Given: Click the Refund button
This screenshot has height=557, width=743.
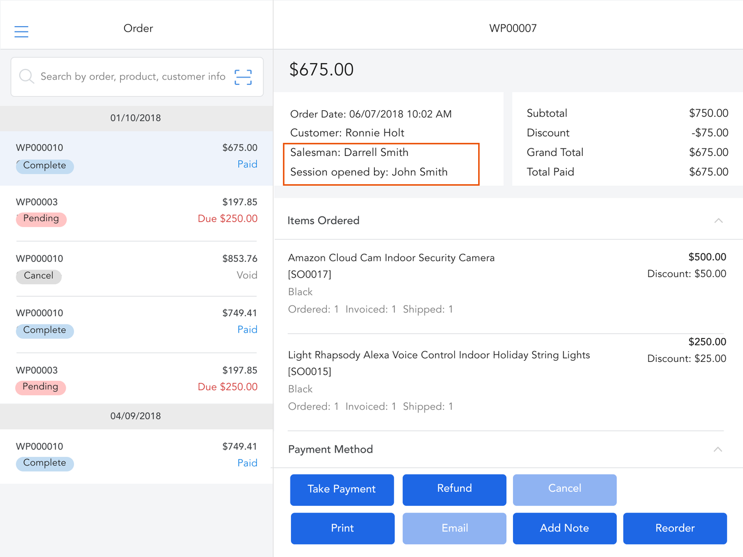Looking at the screenshot, I should point(454,489).
